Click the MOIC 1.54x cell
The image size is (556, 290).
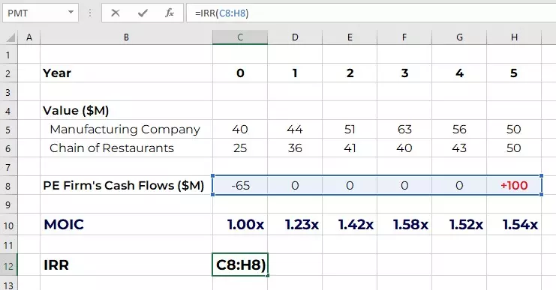point(514,225)
